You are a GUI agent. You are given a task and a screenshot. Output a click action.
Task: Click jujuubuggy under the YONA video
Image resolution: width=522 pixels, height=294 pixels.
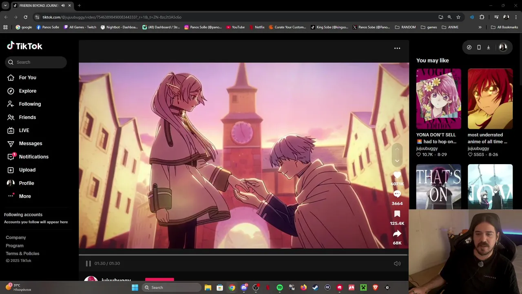[x=427, y=149]
